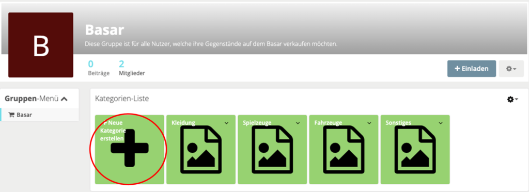Screen dimensions: 529x192
Task: Click the Kleidung category title
Action: click(183, 123)
